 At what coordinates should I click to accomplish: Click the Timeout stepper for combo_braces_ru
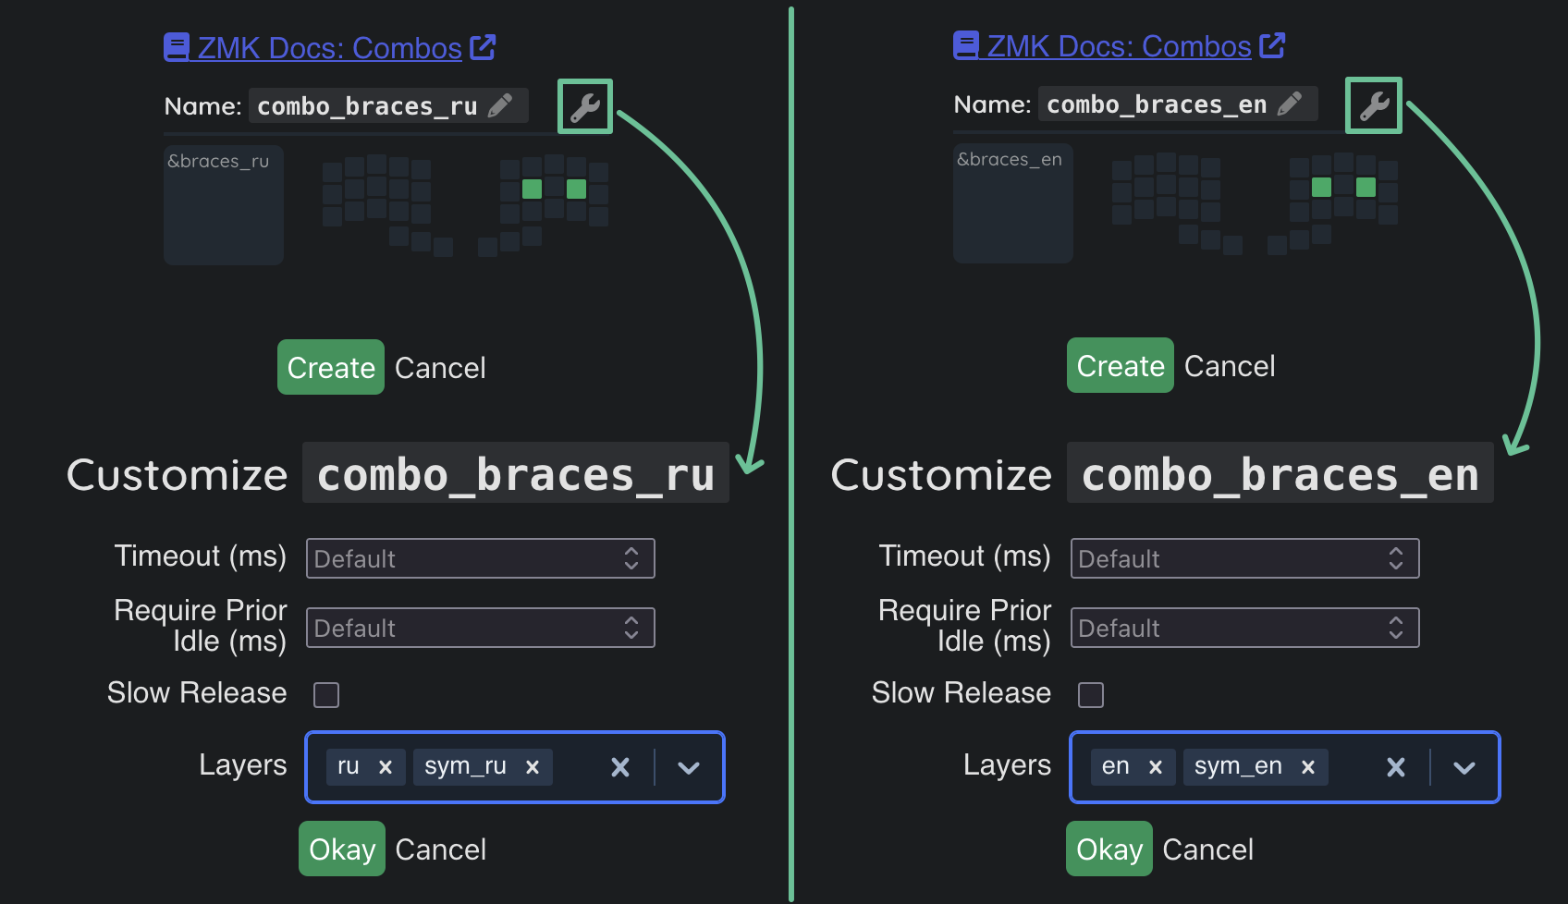tap(631, 558)
